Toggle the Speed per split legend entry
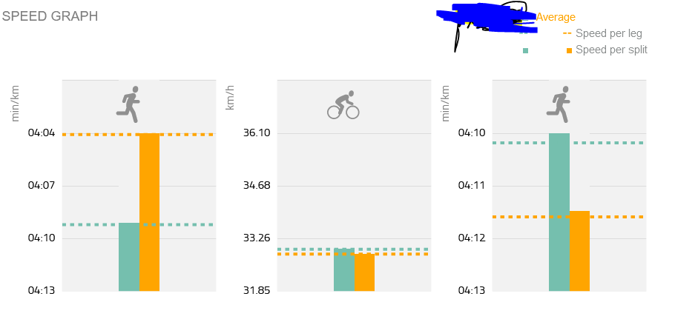The width and height of the screenshot is (675, 322). (611, 50)
